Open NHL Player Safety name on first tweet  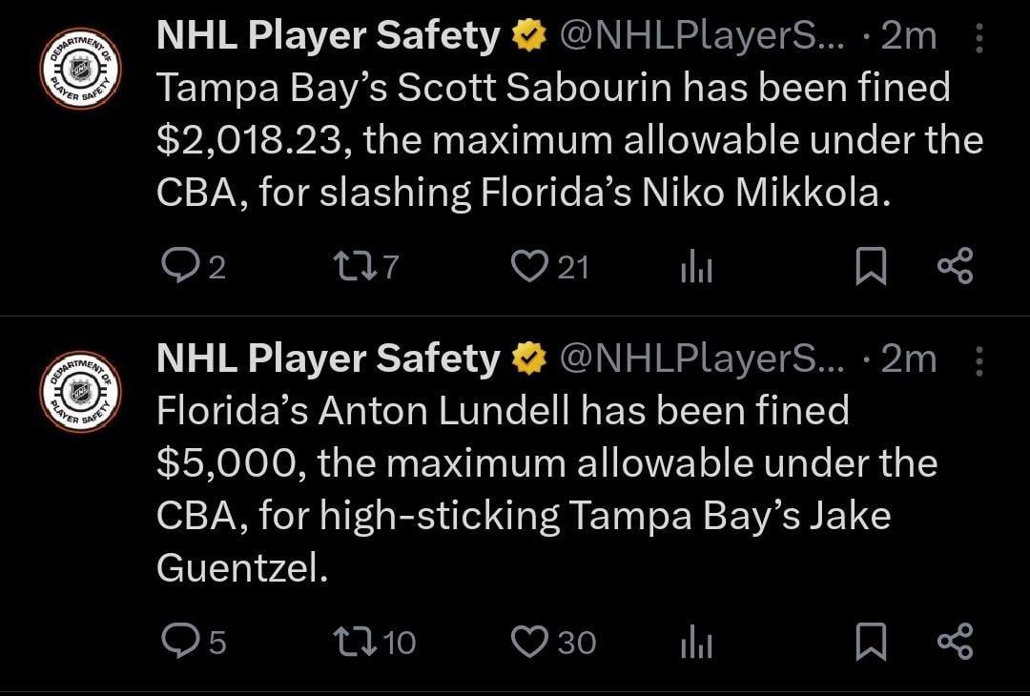pyautogui.click(x=327, y=37)
